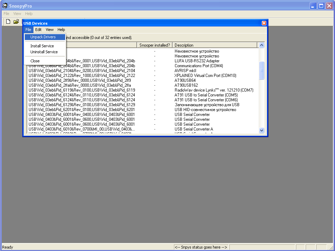Click the Open file folder icon
This screenshot has width=335, height=251.
pyautogui.click(x=16, y=22)
